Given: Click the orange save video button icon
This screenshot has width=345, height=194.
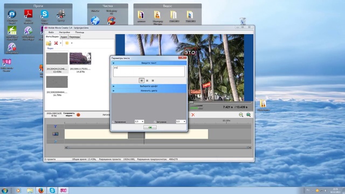Looking at the screenshot, I should (78, 115).
